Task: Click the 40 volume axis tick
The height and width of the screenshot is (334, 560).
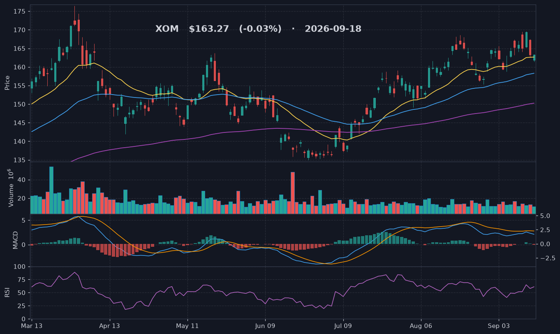Action: point(21,180)
